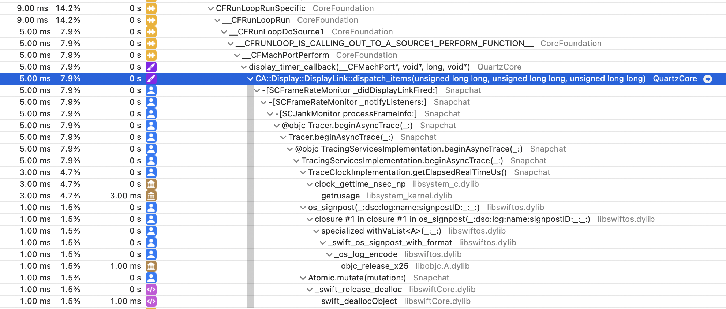Collapse the SCJankMonitor processFrameInfo row
Viewport: 726px width, 309px height.
coord(270,114)
